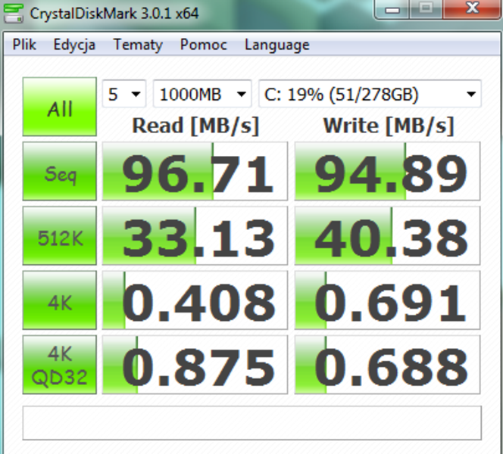The width and height of the screenshot is (503, 454).
Task: Open the Pomoc menu
Action: click(203, 45)
